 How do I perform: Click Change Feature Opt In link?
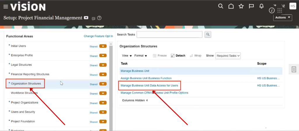[98, 36]
